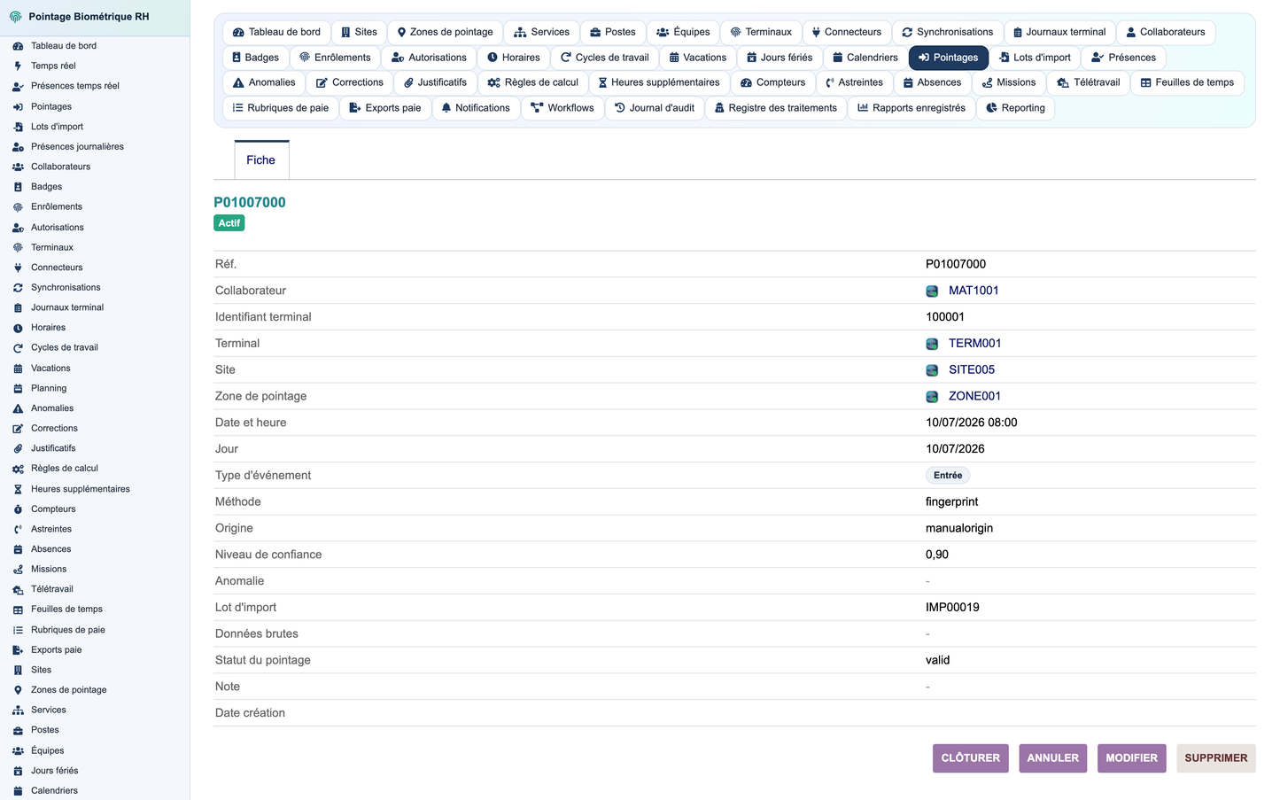The height and width of the screenshot is (800, 1280).
Task: Click the object icon next to ZONE001
Action: click(932, 397)
